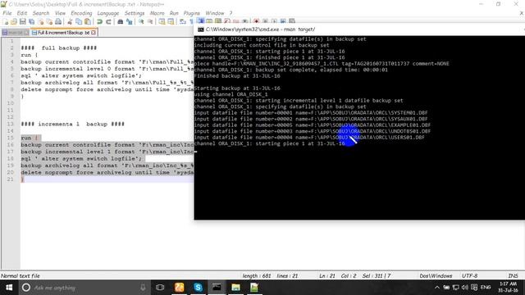The image size is (525, 295).
Task: Click the SYSTEM01.DBF datafile line in cmd
Action: 311,113
